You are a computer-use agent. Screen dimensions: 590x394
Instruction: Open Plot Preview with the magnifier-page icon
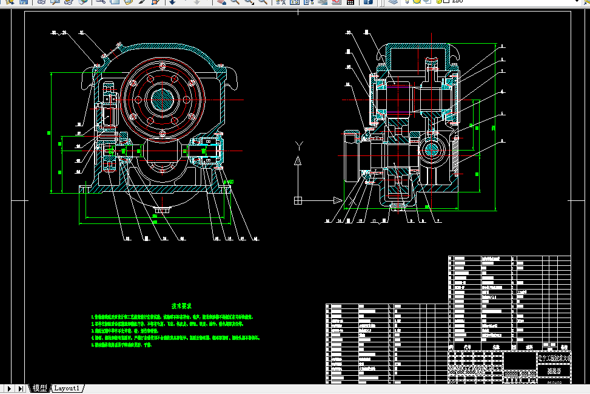click(55, 1)
